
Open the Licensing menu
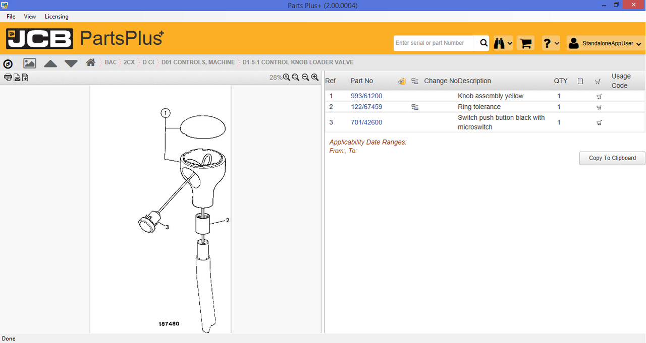[x=57, y=17]
